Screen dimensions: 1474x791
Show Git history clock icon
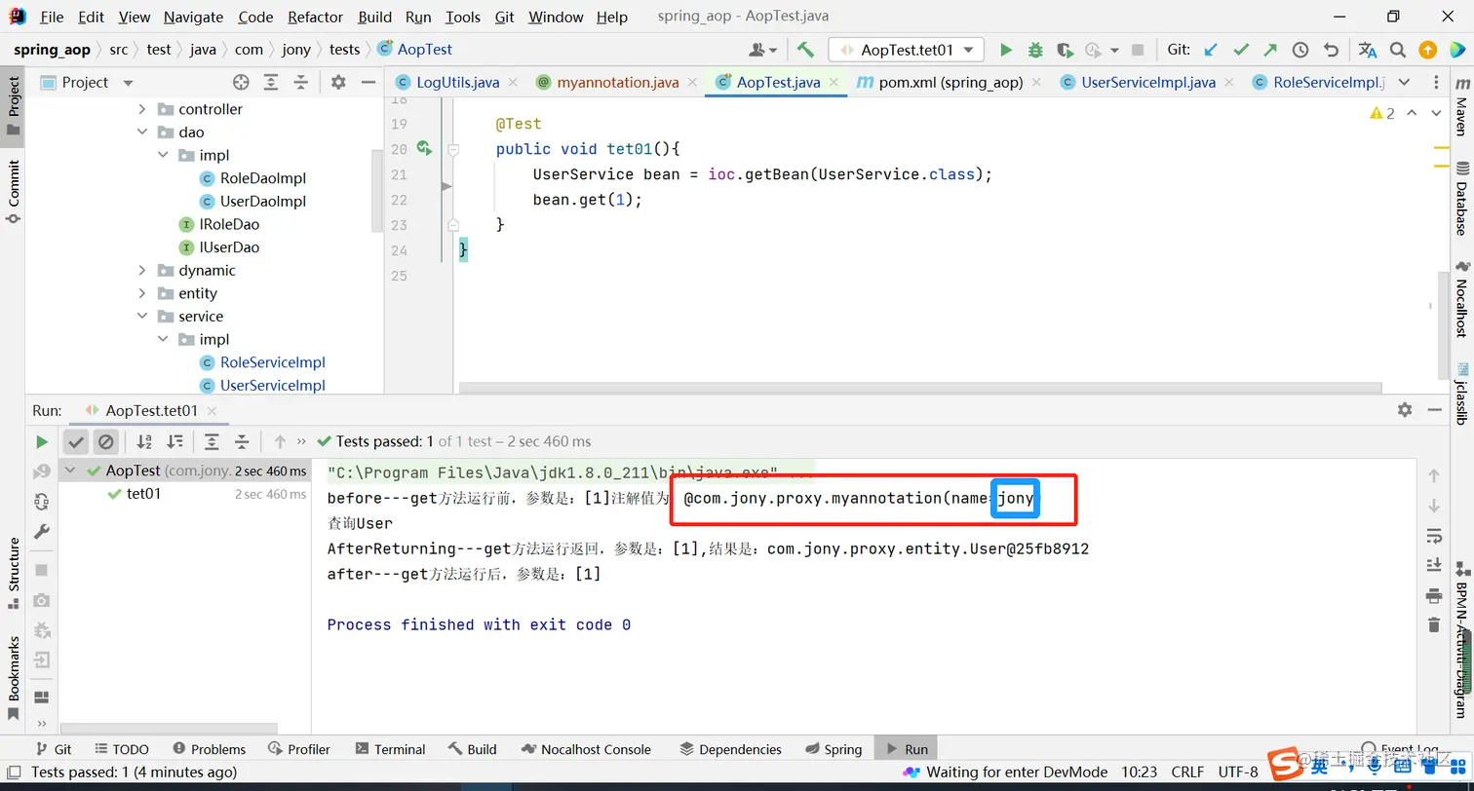click(1300, 50)
